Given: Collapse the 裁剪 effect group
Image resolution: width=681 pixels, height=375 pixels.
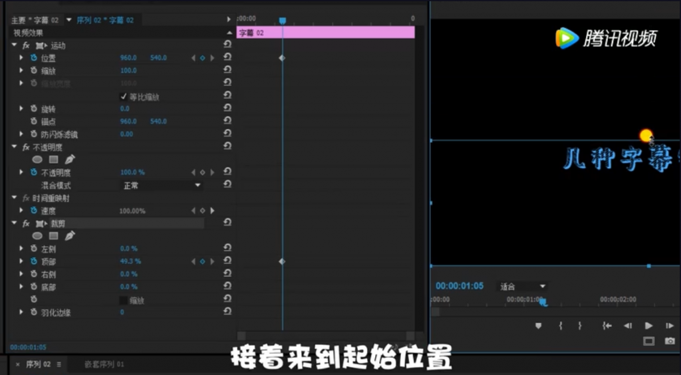Looking at the screenshot, I should point(15,223).
